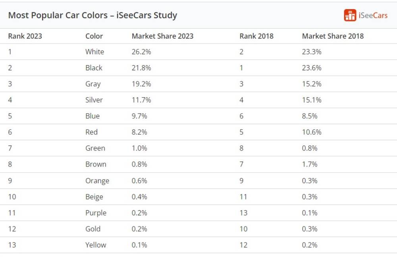Click Red's 10.6% market share 2018

click(x=312, y=132)
